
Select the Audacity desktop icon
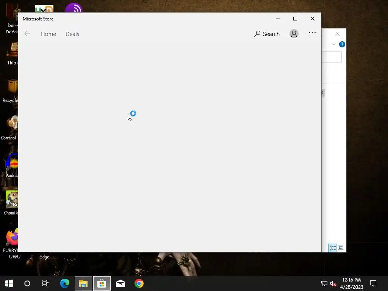pyautogui.click(x=12, y=166)
